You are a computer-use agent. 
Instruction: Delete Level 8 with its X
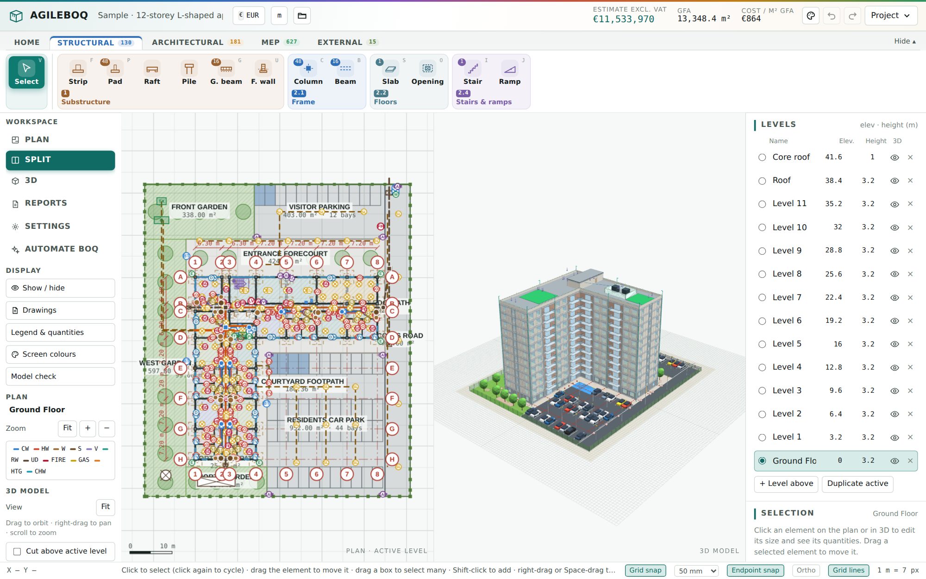click(910, 274)
